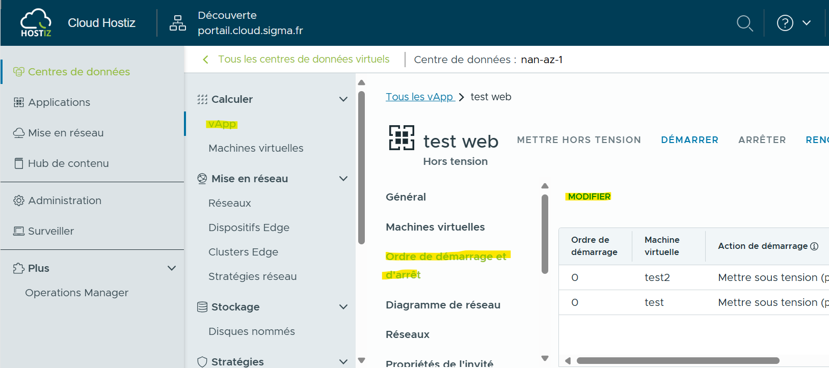Open Machines virtuelles under Calculer
The image size is (829, 368).
256,148
